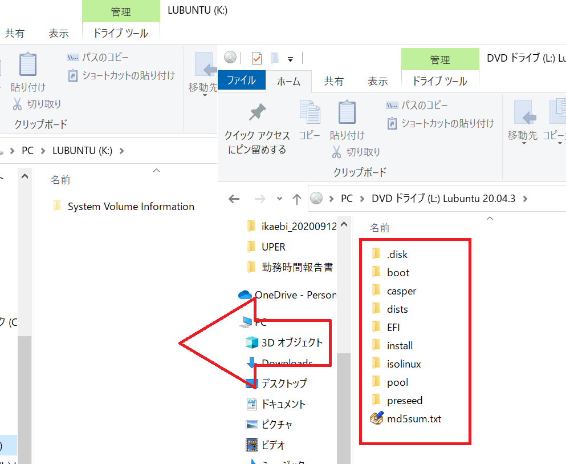Click DVD Drive (L:) Lubuntu 20.04.3 breadcrumb
Screen dimensions: 566x464
point(443,199)
